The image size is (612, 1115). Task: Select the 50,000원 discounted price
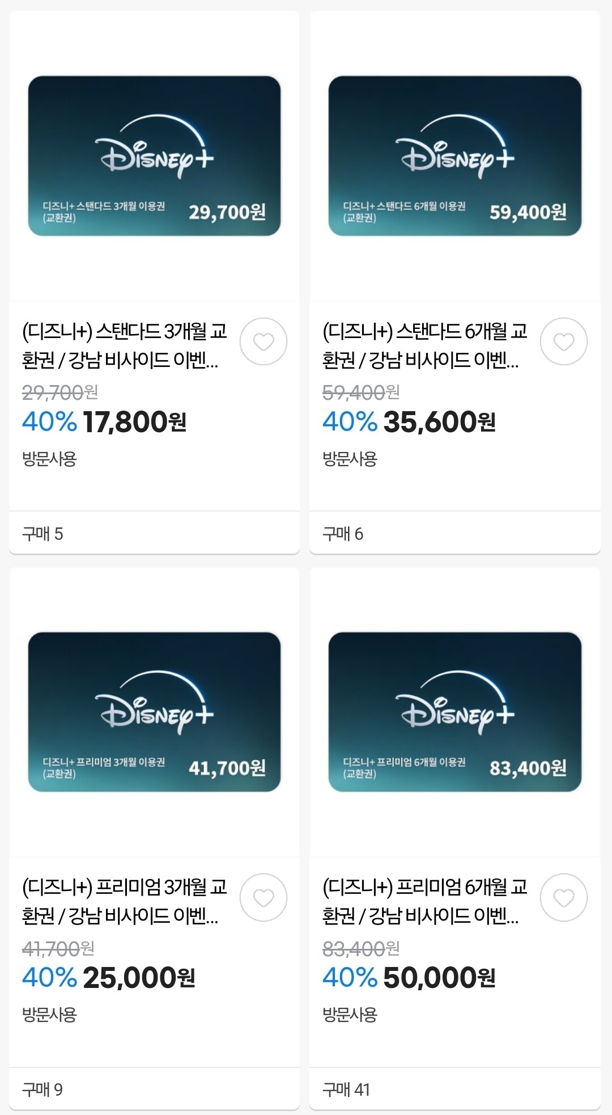coord(439,978)
